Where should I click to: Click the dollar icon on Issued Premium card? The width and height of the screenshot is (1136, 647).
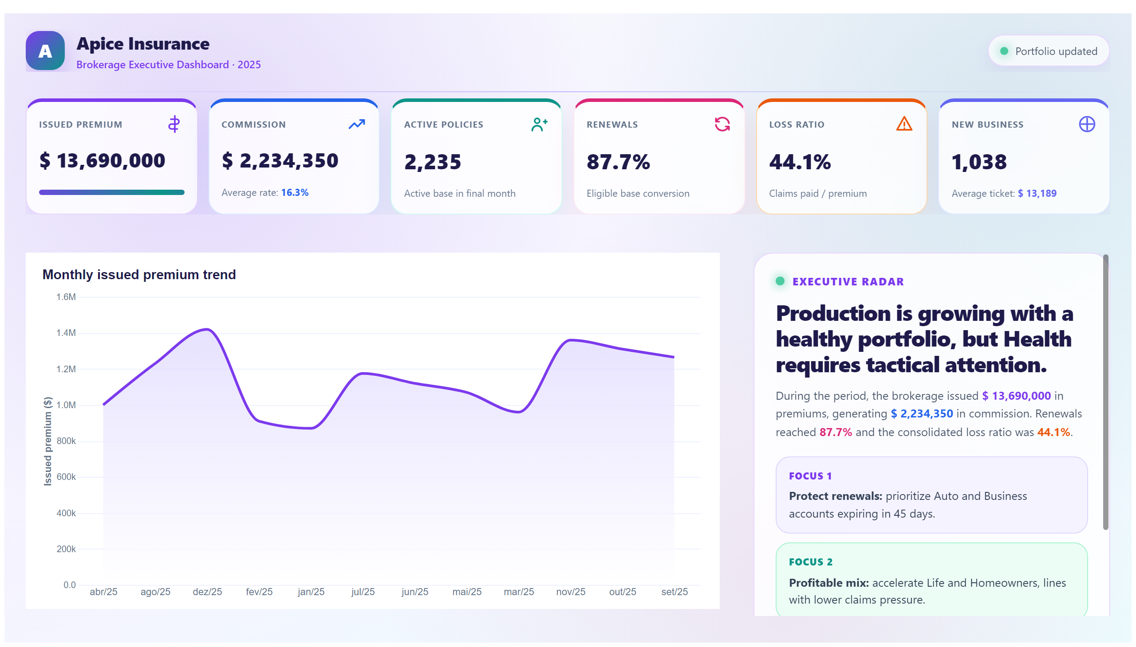(x=174, y=124)
